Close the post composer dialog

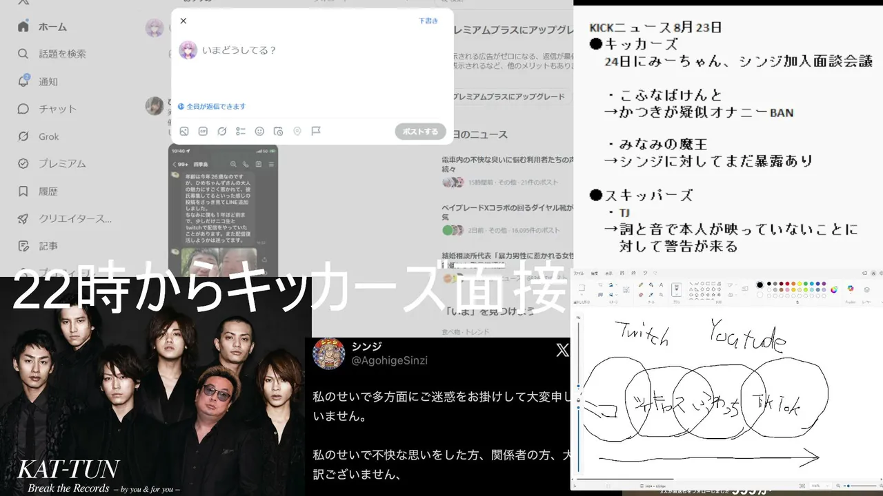[183, 21]
